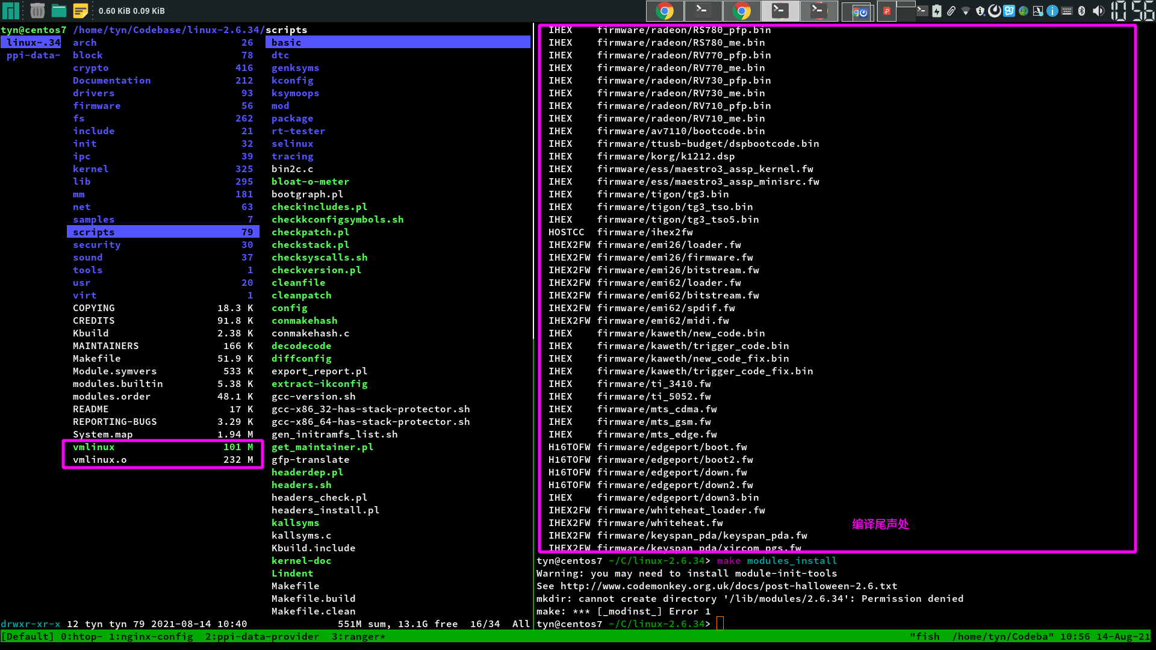Select the kconfig folder in scripts preview
The height and width of the screenshot is (650, 1156).
coord(292,81)
